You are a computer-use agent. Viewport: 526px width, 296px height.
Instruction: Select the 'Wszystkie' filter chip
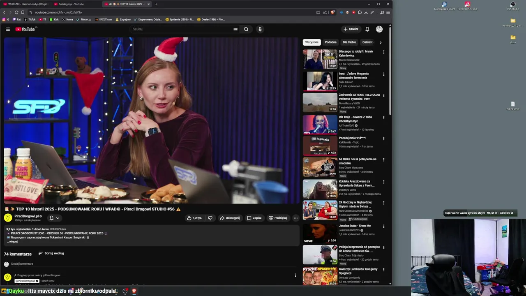[x=312, y=42]
